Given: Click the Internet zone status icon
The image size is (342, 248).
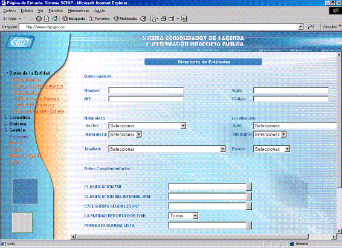Looking at the screenshot, I should (292, 244).
